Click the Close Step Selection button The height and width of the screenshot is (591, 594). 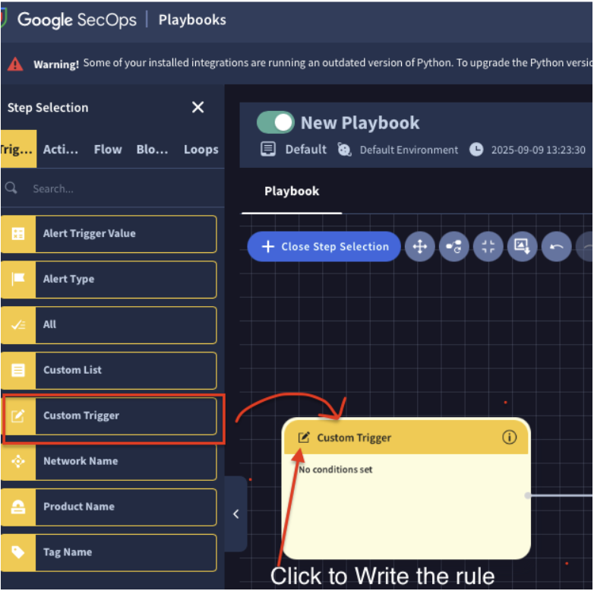[324, 247]
